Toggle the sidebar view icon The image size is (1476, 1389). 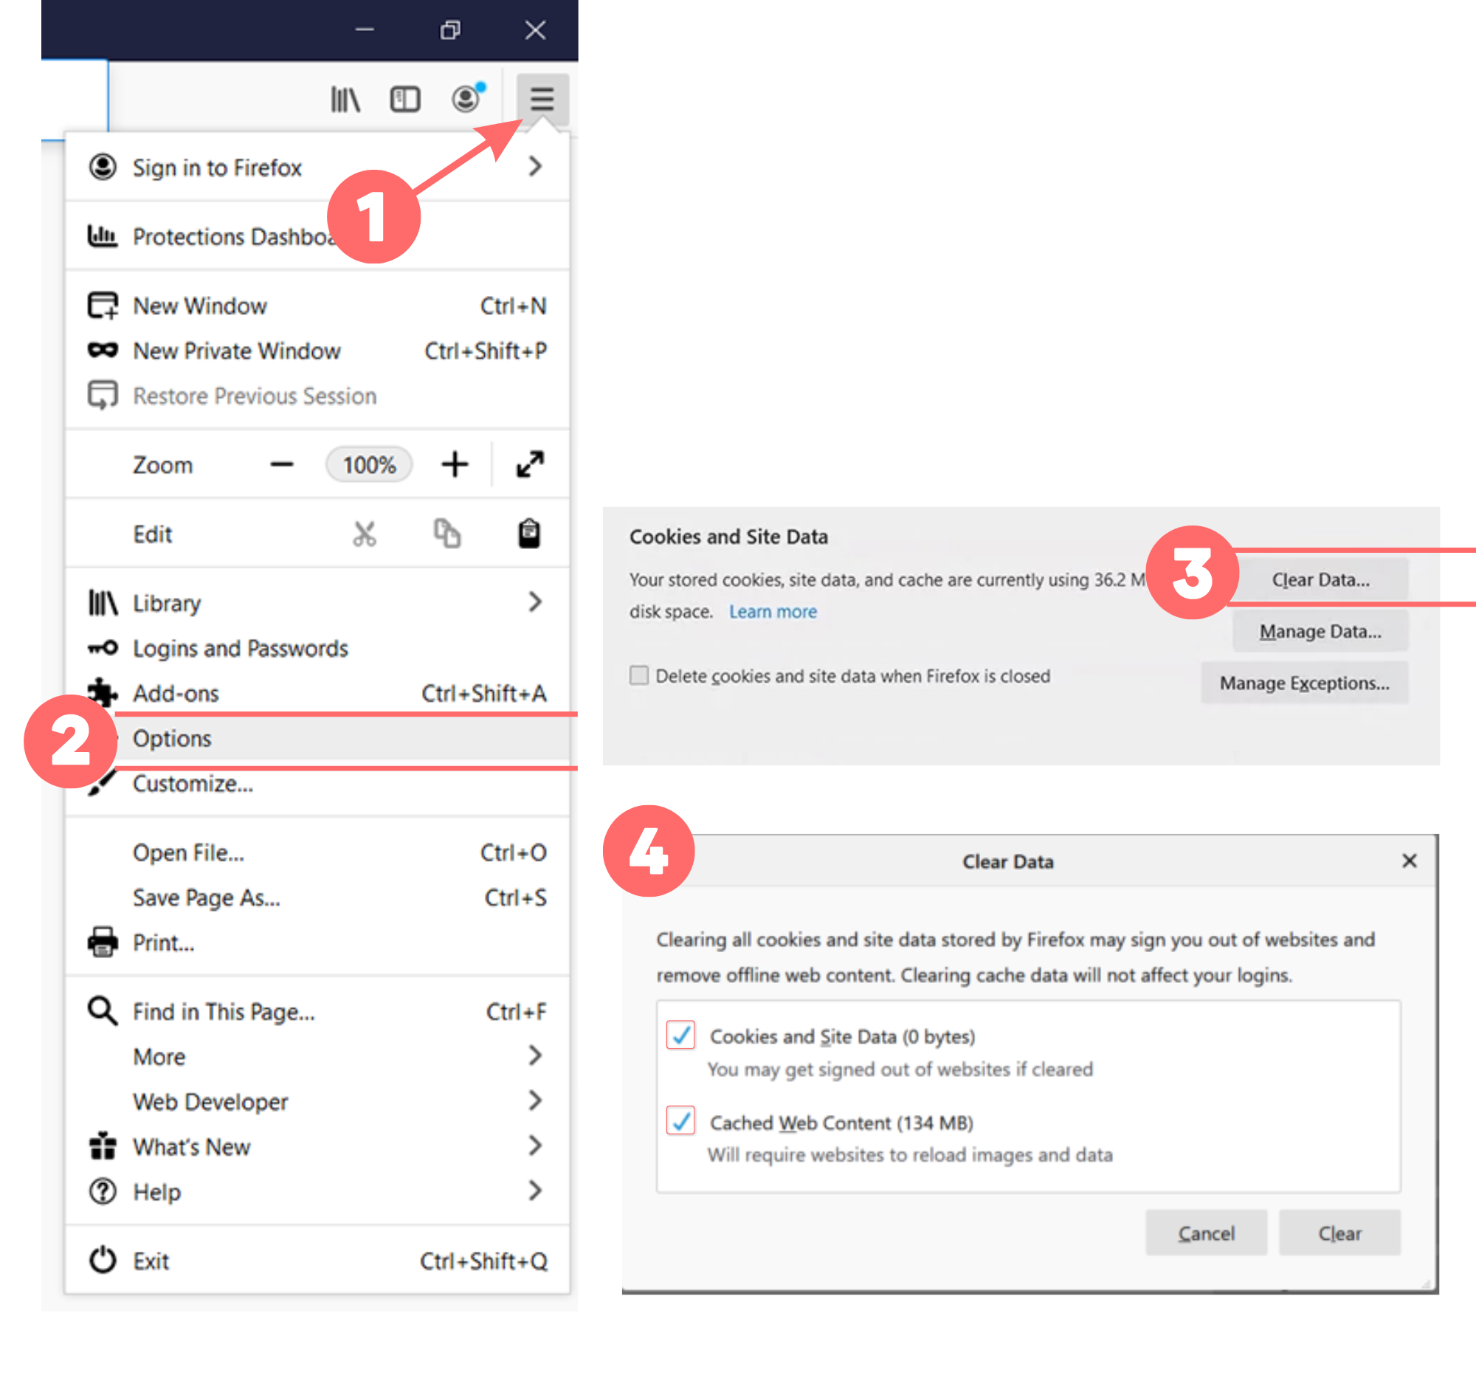[405, 100]
